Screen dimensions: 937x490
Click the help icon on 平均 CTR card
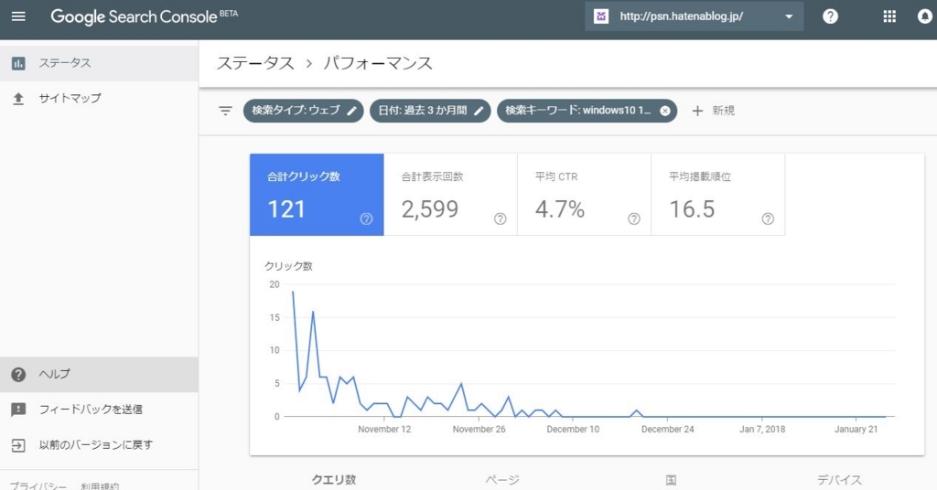pyautogui.click(x=634, y=219)
